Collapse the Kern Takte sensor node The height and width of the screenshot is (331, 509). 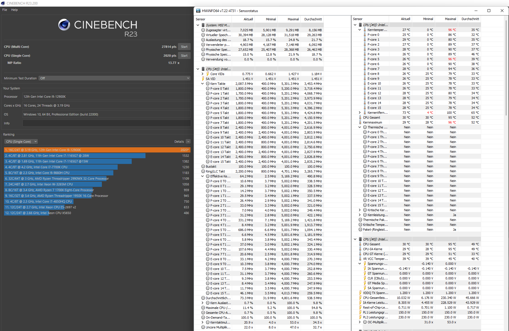(202, 84)
